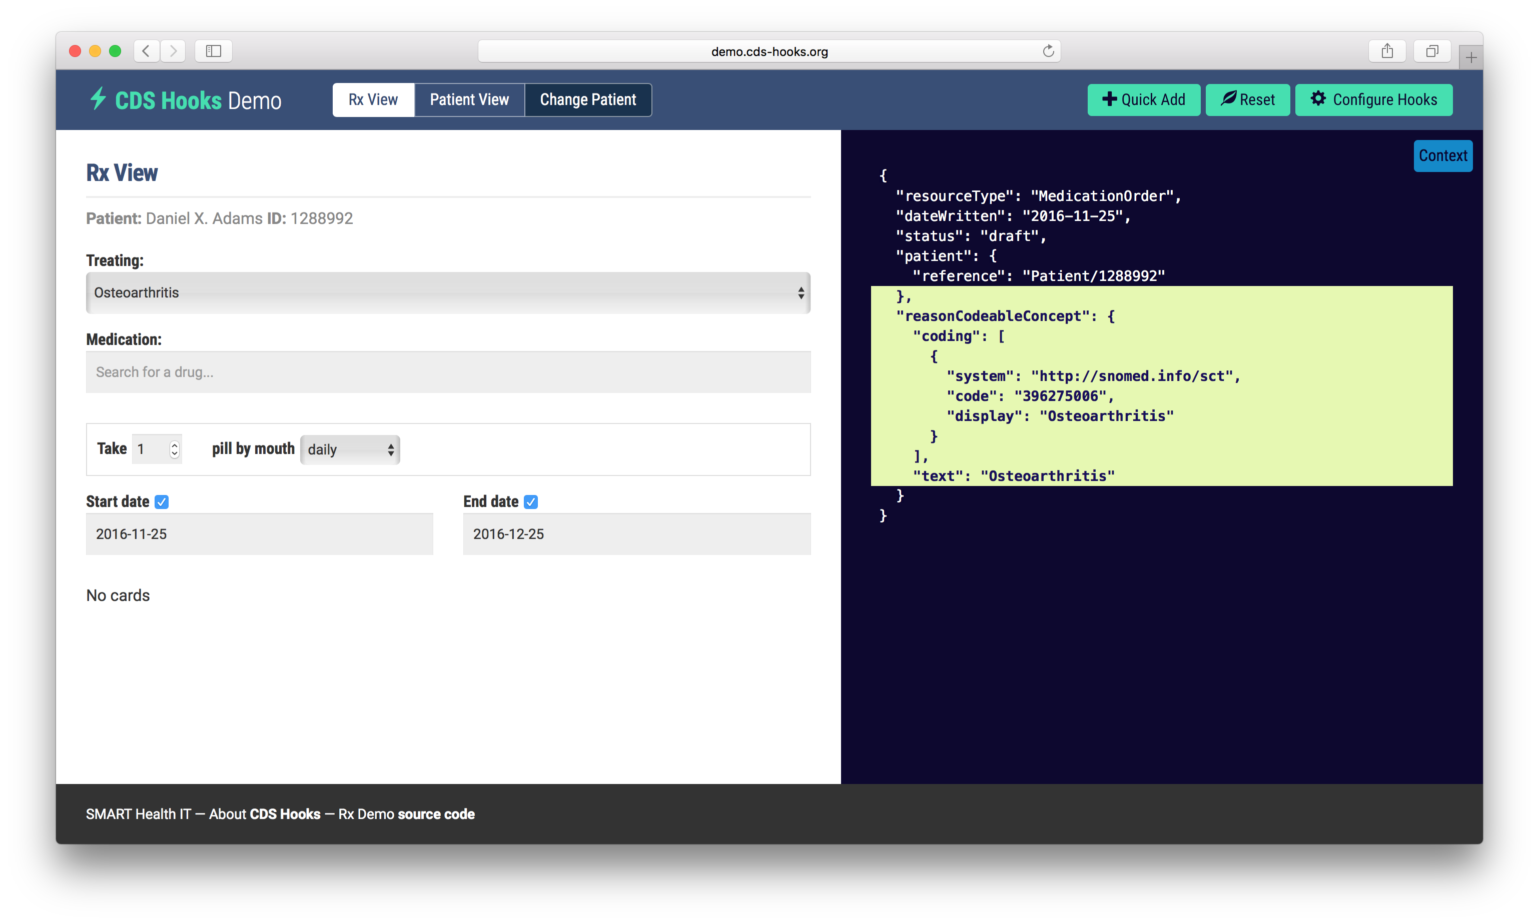Show all tabs overview icon
This screenshot has height=924, width=1539.
[x=1432, y=51]
